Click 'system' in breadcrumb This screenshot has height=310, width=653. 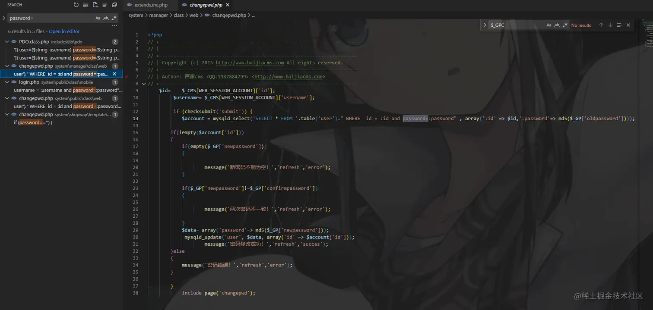[136, 15]
